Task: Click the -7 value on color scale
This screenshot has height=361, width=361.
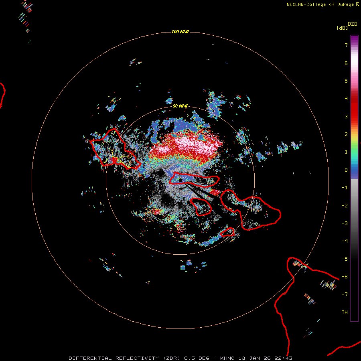Action: 345,294
